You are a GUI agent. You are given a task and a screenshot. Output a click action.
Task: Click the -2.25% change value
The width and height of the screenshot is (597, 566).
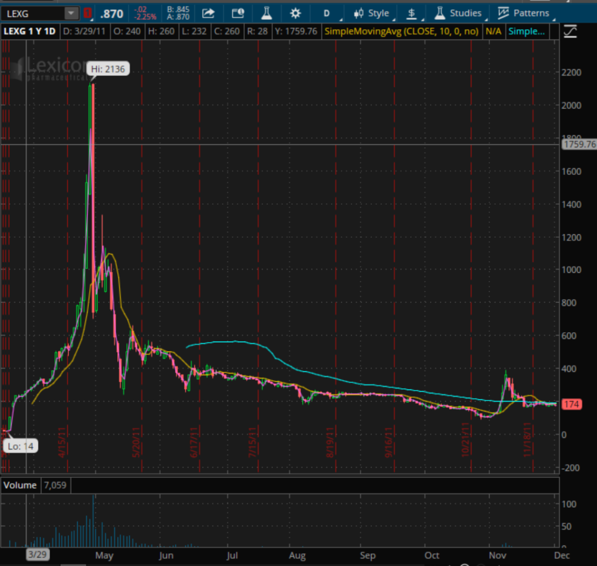point(145,17)
